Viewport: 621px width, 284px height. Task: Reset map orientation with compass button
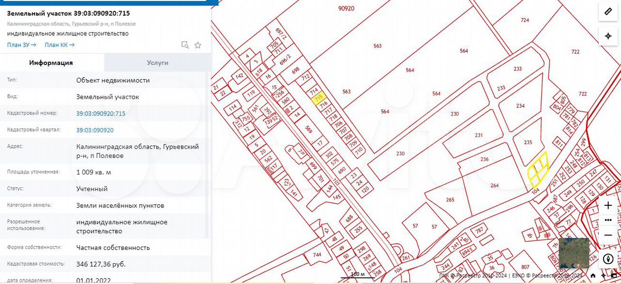(x=608, y=259)
